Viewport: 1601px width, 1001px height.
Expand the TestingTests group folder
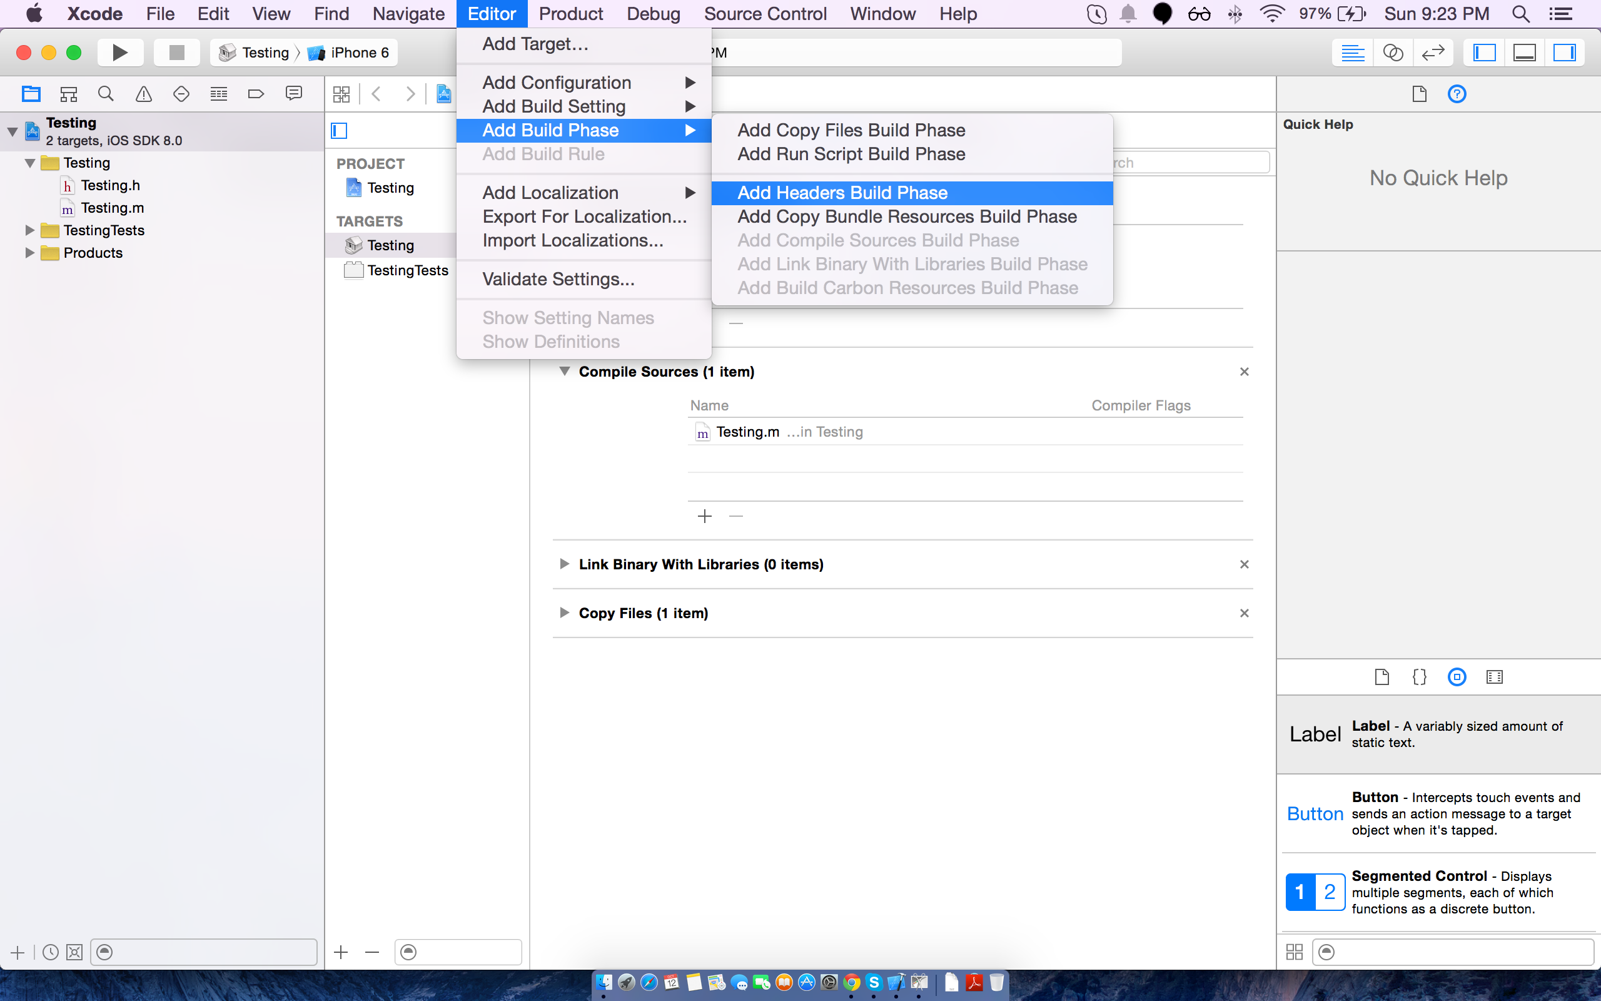tap(30, 230)
